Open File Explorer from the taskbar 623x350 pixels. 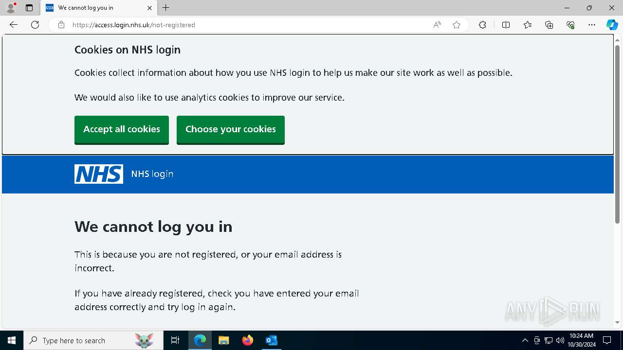224,340
